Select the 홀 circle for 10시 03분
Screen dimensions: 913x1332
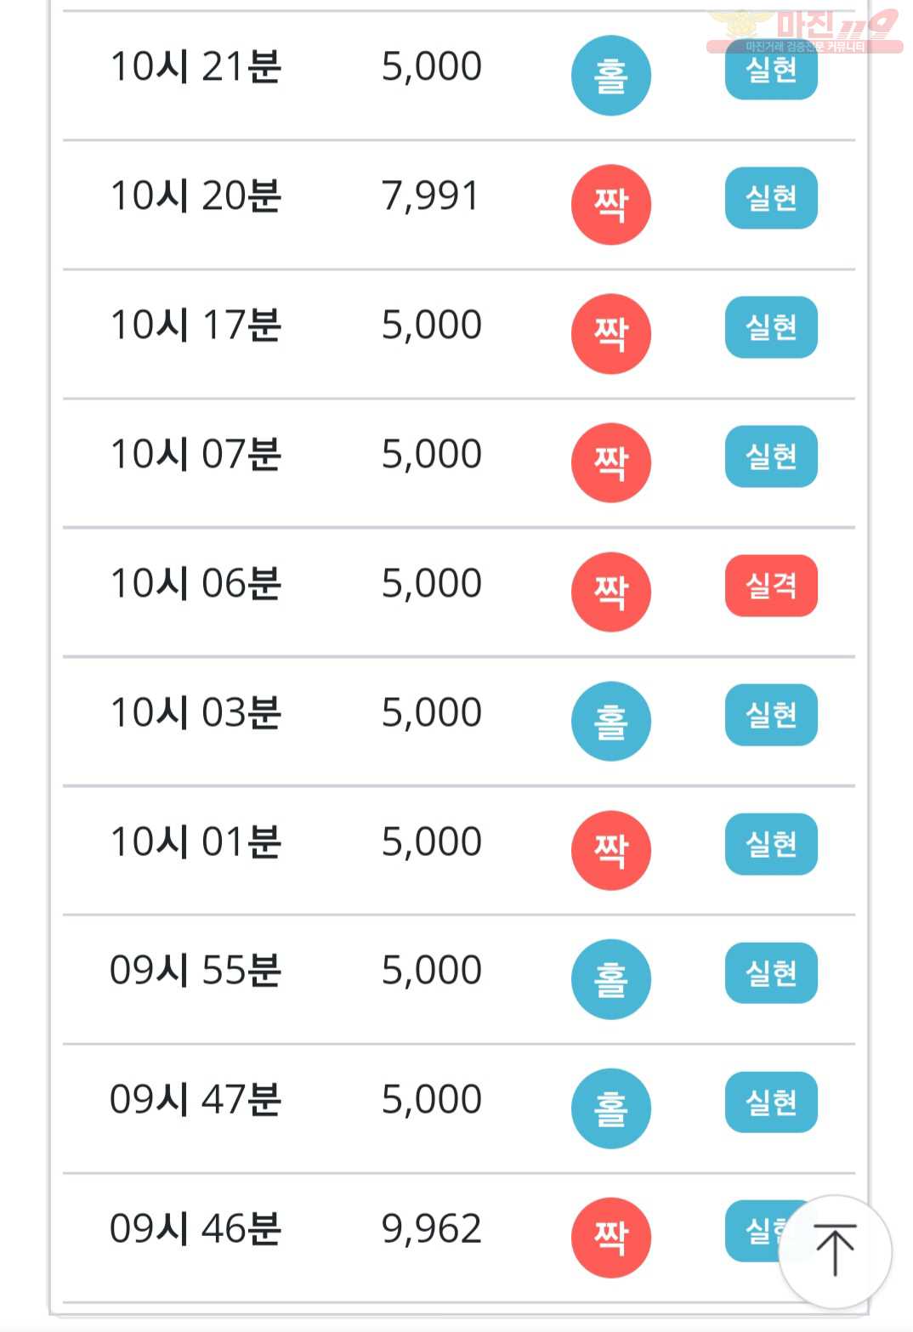(610, 721)
